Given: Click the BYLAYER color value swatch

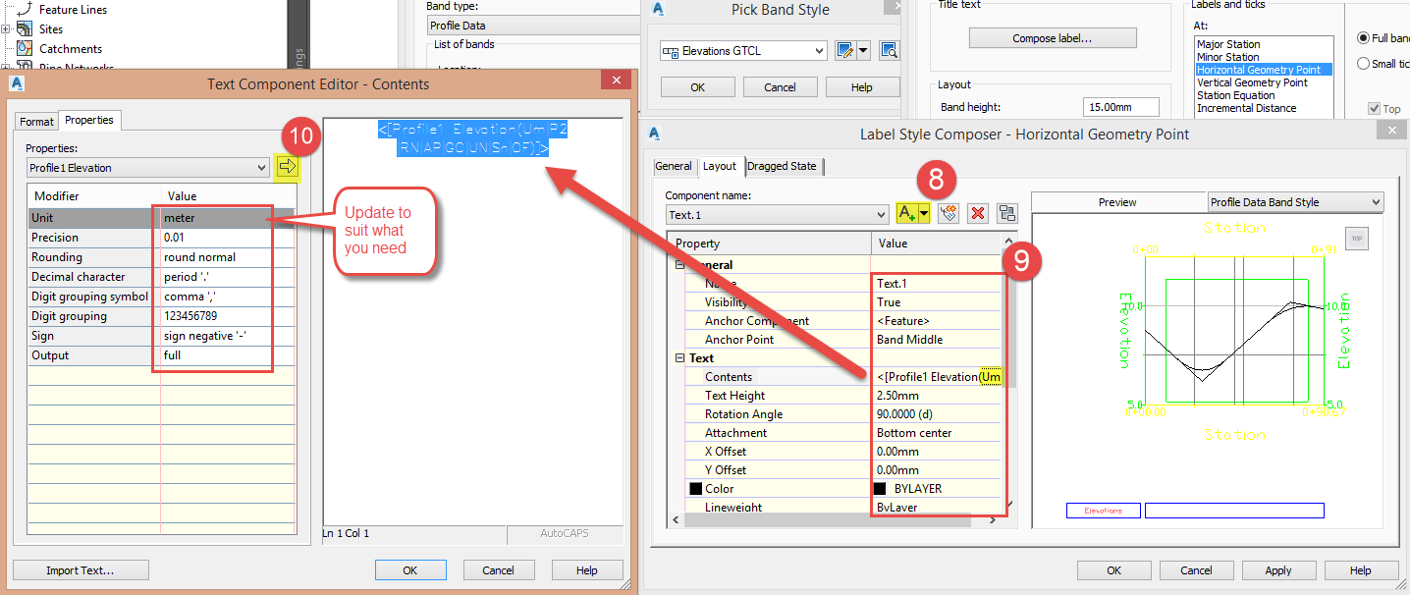Looking at the screenshot, I should pyautogui.click(x=880, y=489).
